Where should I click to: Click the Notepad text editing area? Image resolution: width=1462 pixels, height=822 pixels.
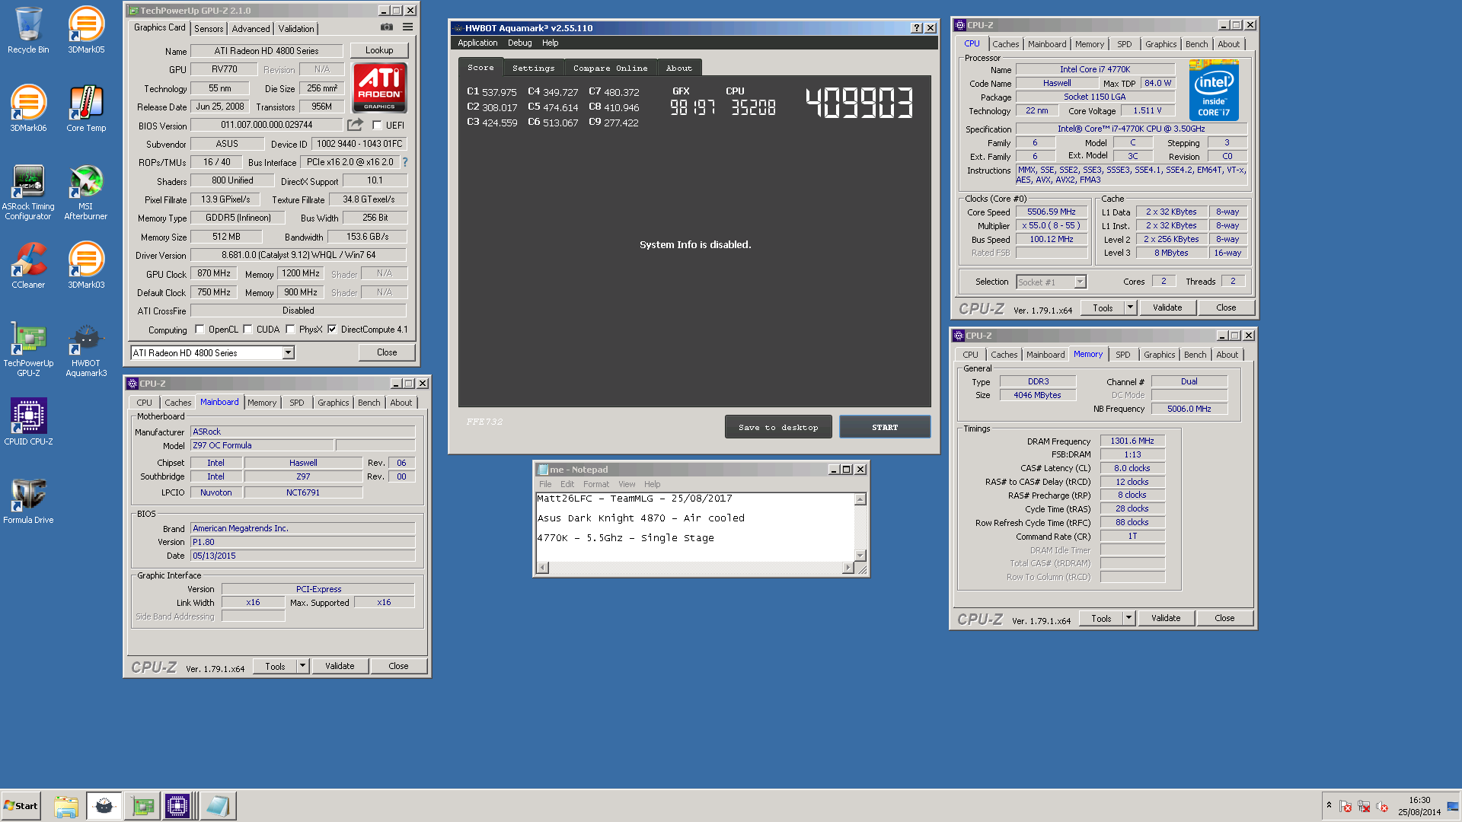click(x=695, y=527)
